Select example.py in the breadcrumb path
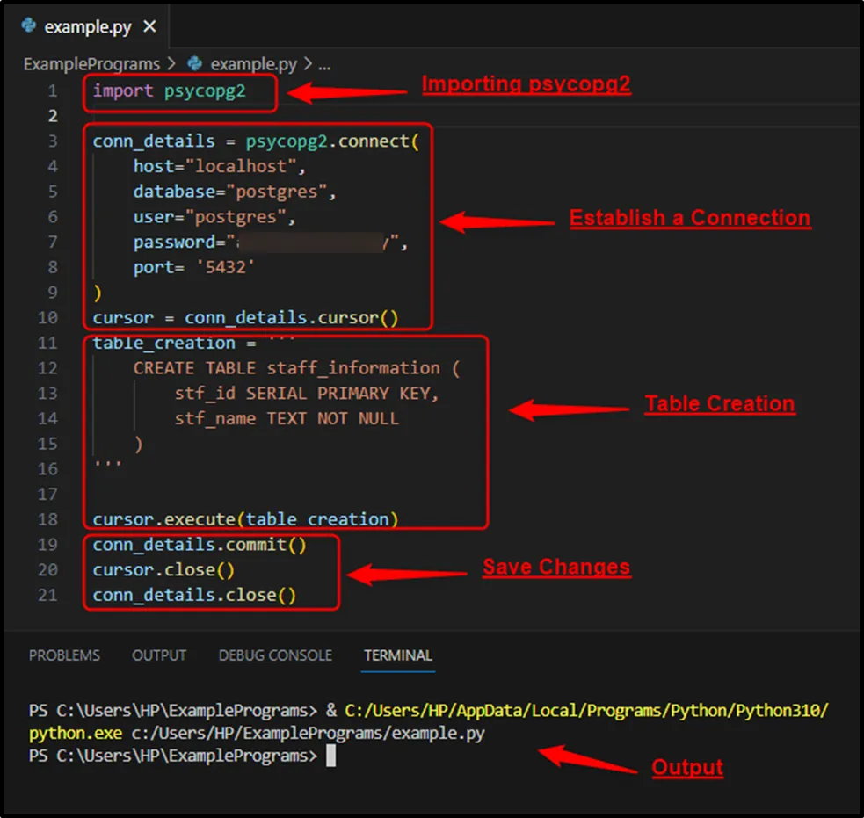 [253, 64]
